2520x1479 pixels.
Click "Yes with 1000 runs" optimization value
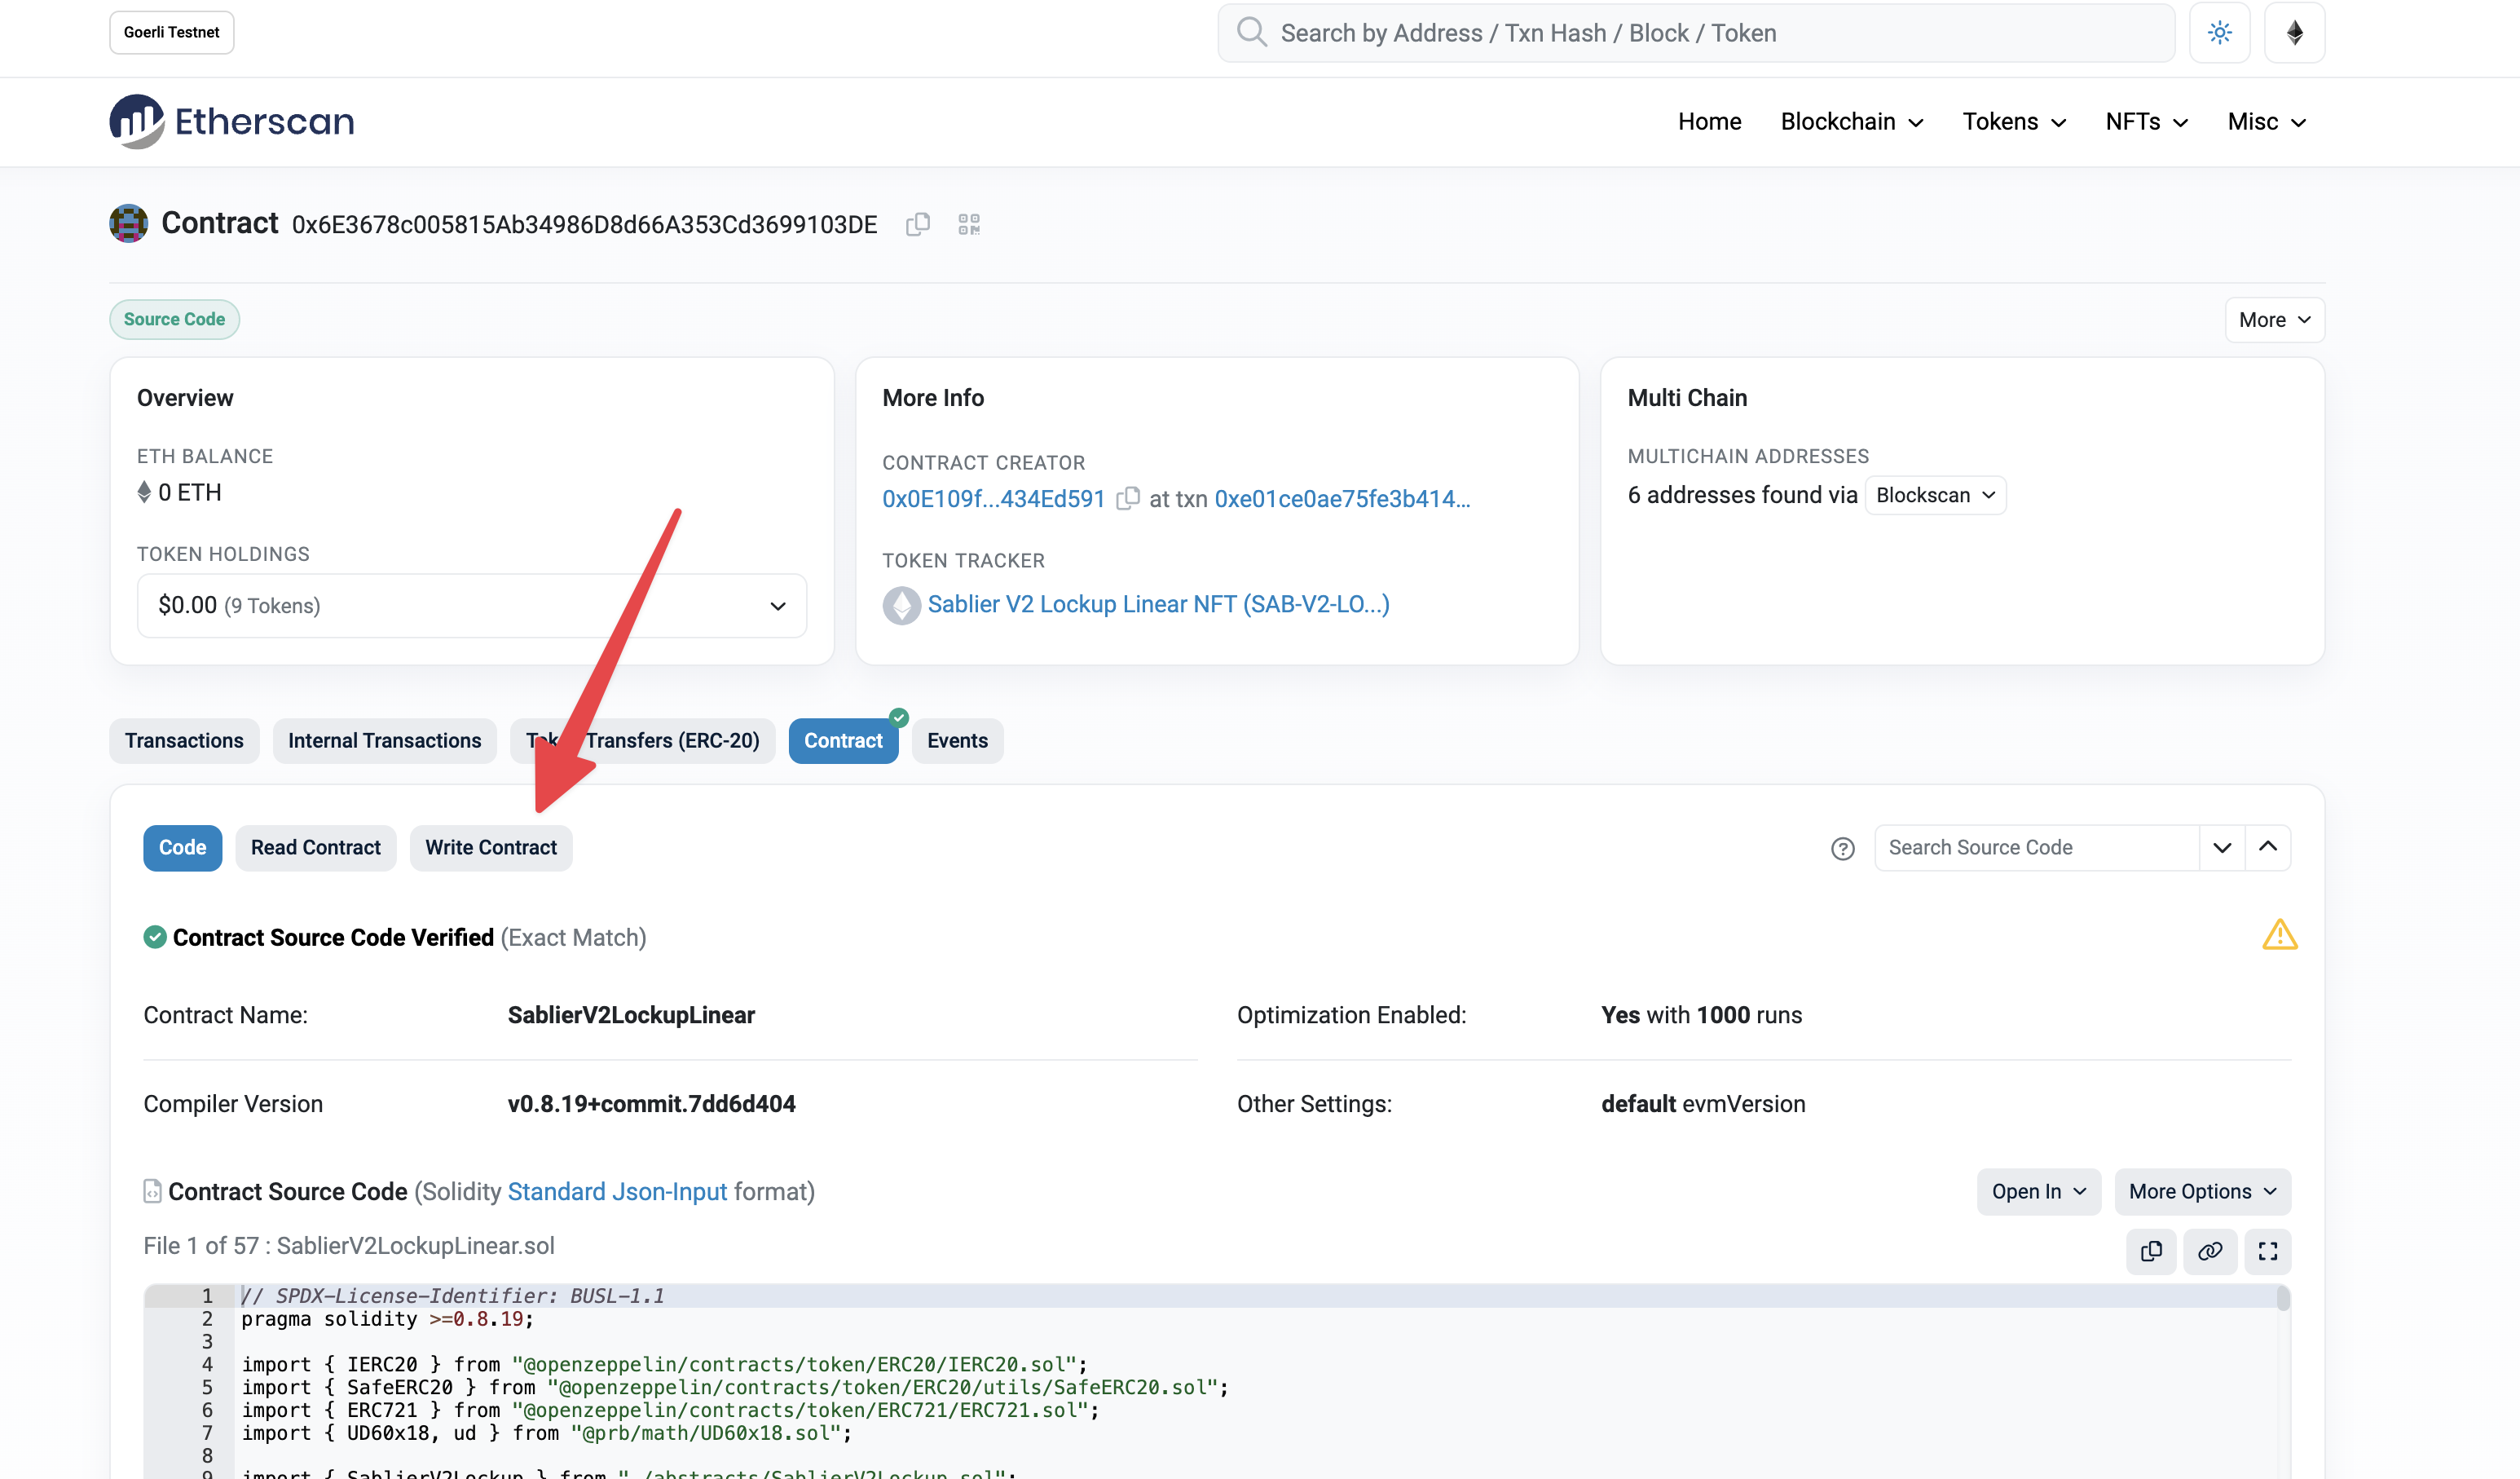(x=1701, y=1016)
